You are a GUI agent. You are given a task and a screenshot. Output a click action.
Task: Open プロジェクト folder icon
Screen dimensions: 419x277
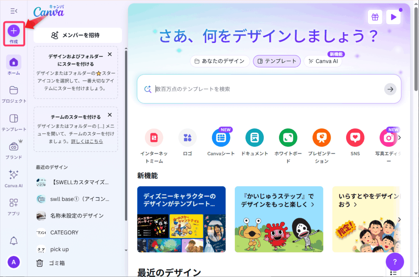14,90
